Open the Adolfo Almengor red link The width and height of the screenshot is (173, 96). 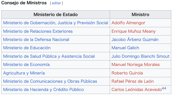pos(128,23)
